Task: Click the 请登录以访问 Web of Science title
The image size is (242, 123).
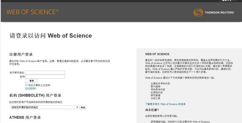Action: pos(51,36)
